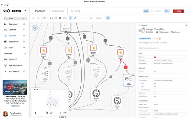
Task: Open the Go to search field
Action: [15, 18]
